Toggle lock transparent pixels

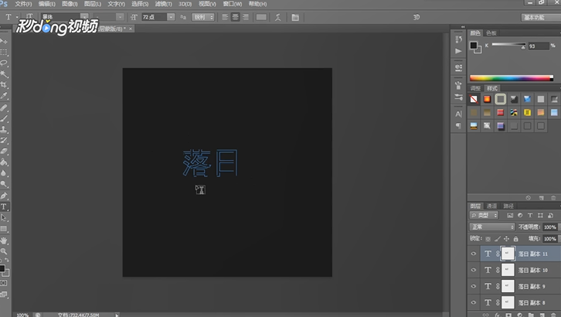tap(488, 239)
